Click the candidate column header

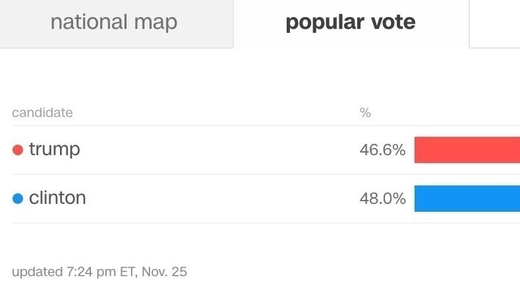pos(42,113)
